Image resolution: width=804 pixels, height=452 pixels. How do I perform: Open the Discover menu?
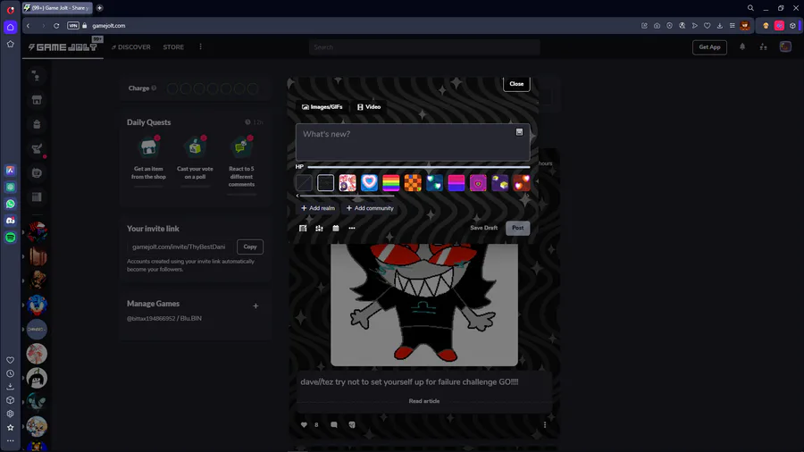130,47
